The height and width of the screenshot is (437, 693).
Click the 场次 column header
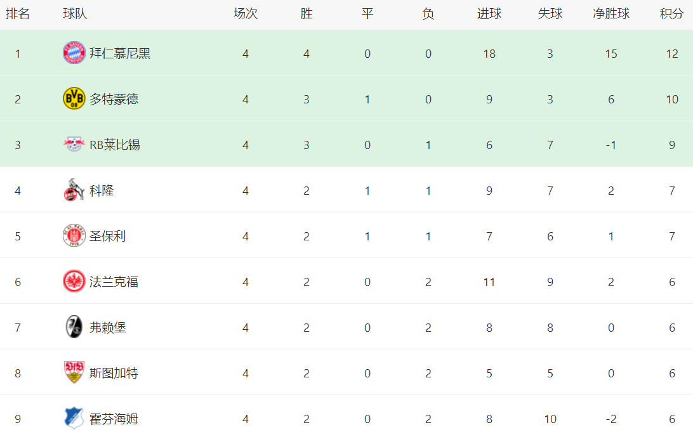tap(246, 14)
